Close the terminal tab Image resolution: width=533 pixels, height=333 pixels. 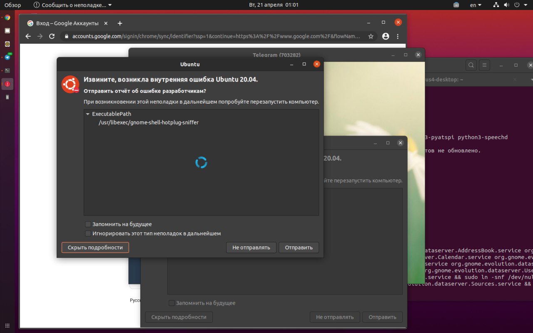click(x=515, y=79)
